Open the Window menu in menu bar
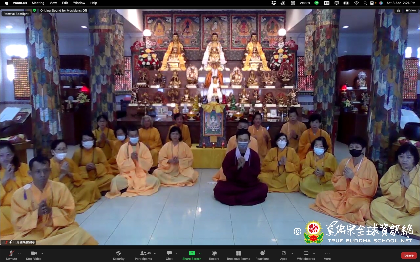Image resolution: width=420 pixels, height=262 pixels. [79, 3]
